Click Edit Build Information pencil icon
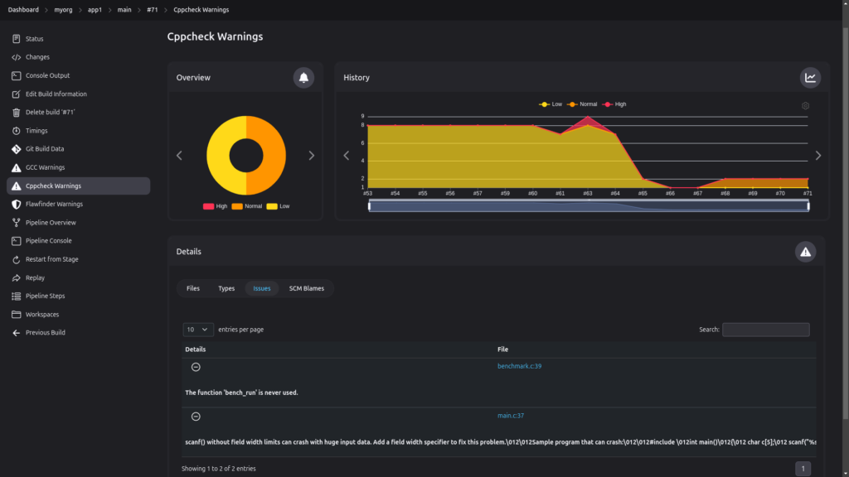This screenshot has width=849, height=477. tap(17, 94)
